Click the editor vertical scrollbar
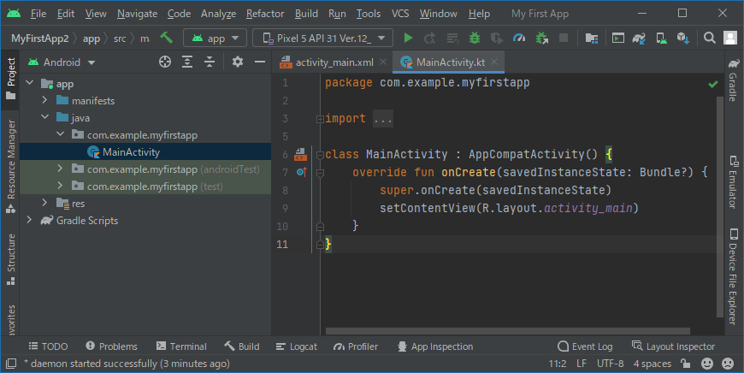Viewport: 744px width, 373px height. pos(720,206)
